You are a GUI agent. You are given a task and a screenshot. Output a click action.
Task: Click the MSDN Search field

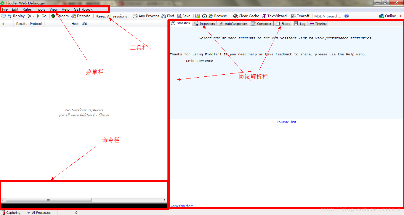[328, 16]
